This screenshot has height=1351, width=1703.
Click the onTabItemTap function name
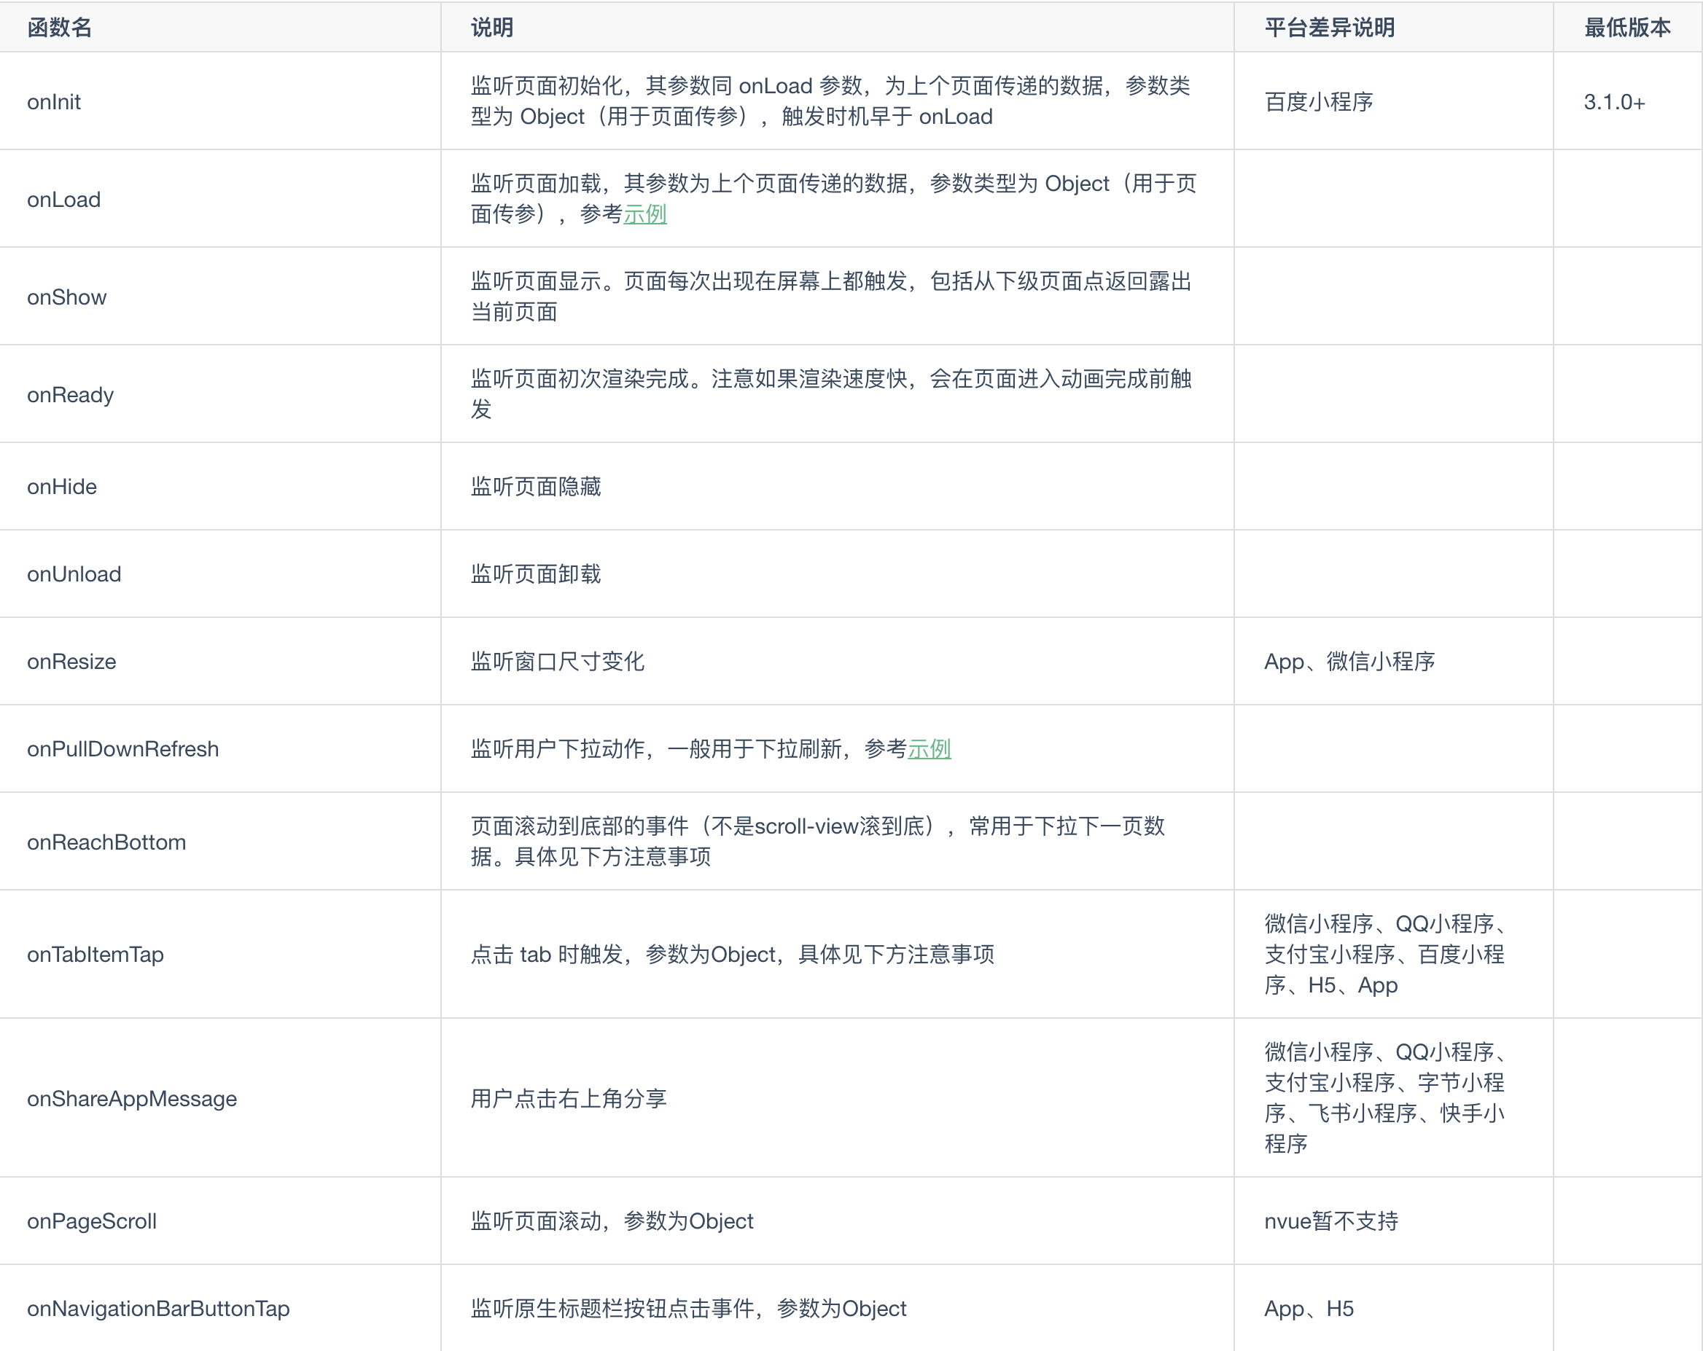click(x=95, y=955)
